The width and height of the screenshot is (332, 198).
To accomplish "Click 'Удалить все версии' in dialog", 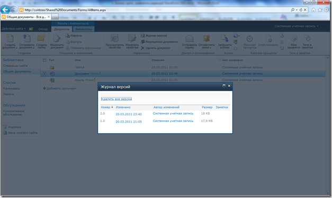I will point(116,99).
